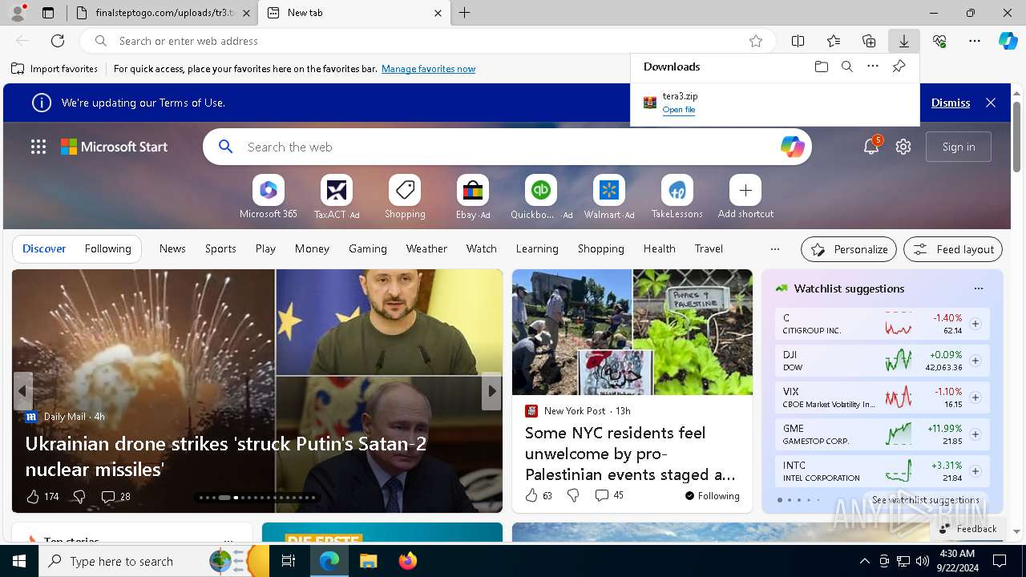Toggle the Downloads toolbar button
This screenshot has height=577, width=1026.
(x=904, y=41)
